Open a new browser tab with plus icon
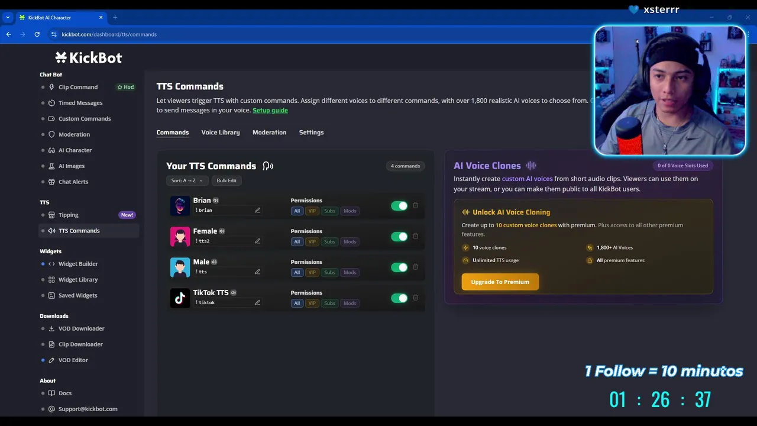 tap(115, 17)
